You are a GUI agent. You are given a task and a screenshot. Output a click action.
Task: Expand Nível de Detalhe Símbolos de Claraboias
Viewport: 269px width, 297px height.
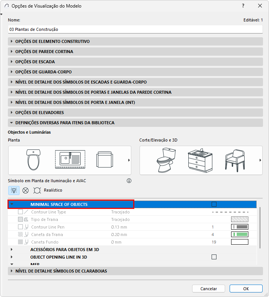click(135, 271)
